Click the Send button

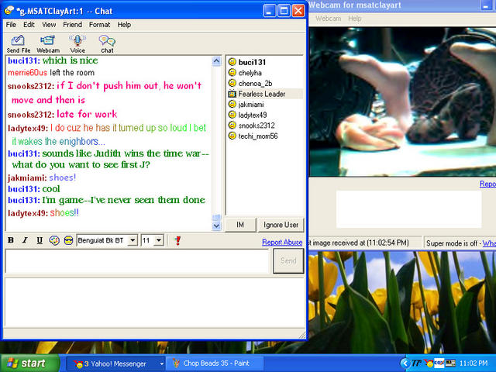coord(288,260)
